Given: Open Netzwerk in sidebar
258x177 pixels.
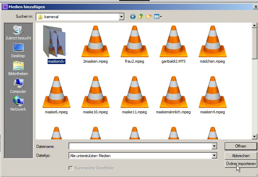Looking at the screenshot, I should (18, 104).
